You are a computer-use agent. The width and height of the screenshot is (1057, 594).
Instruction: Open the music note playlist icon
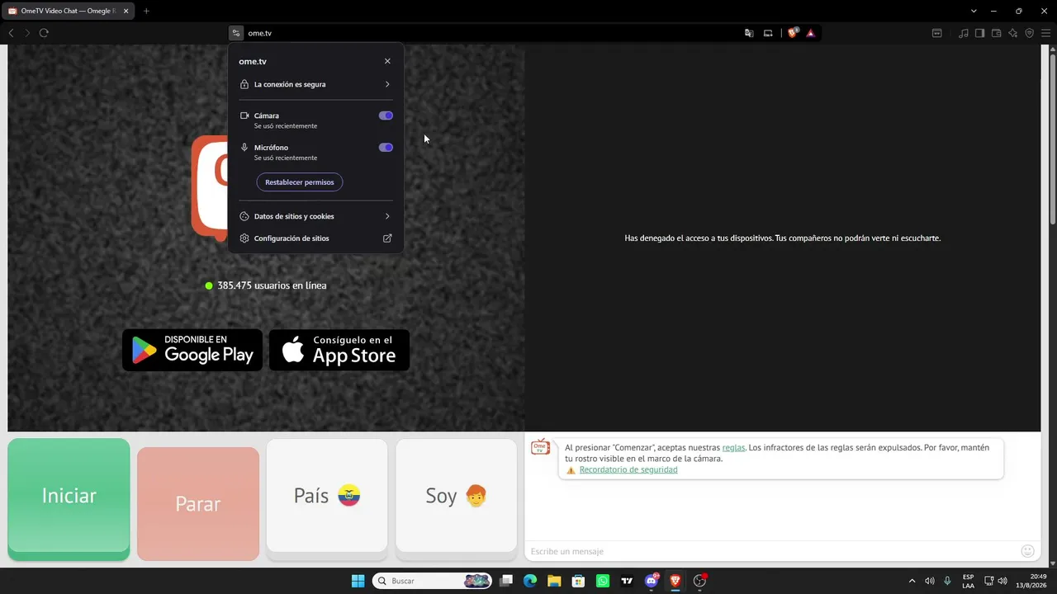(x=964, y=33)
